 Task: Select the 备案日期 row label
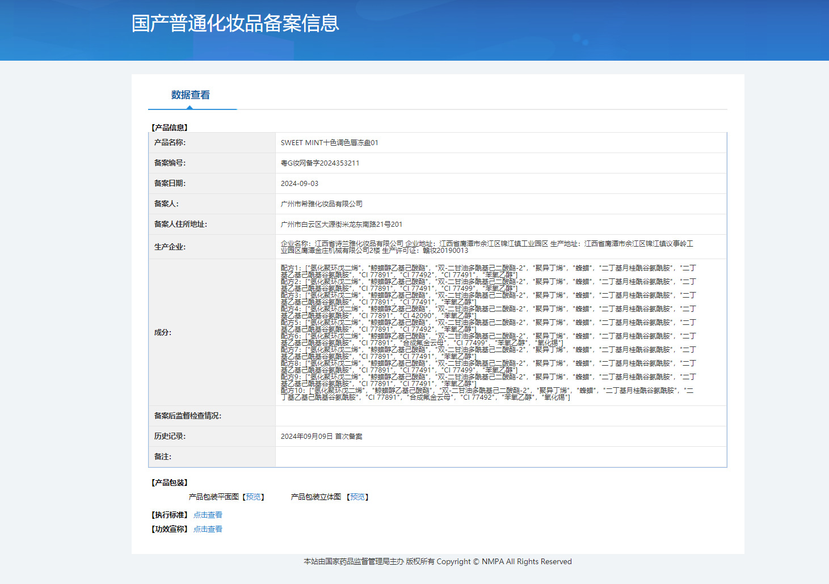point(170,183)
